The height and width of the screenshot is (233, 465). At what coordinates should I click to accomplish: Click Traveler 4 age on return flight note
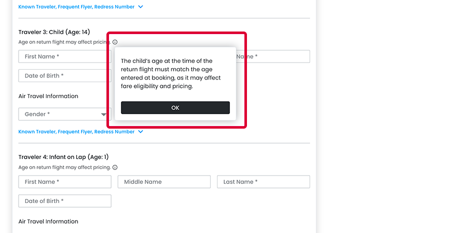tap(65, 167)
